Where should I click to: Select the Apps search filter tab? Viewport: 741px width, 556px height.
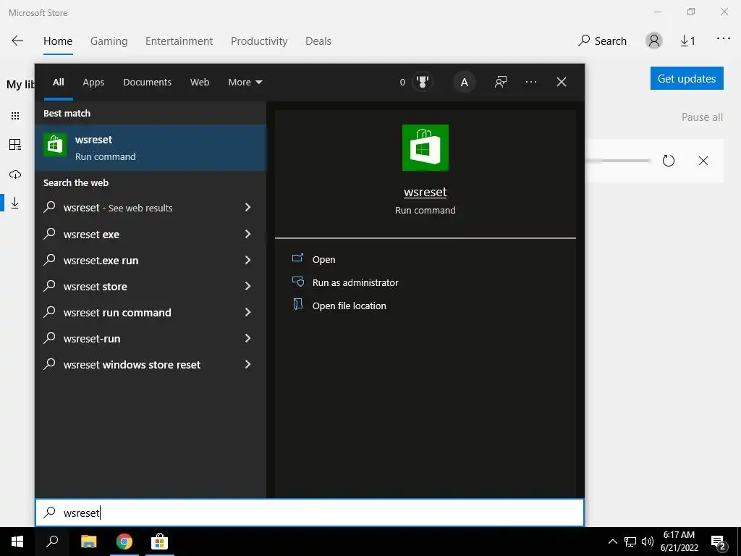[x=93, y=82]
